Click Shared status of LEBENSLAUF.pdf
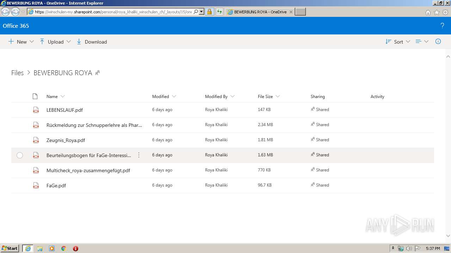 (320, 110)
